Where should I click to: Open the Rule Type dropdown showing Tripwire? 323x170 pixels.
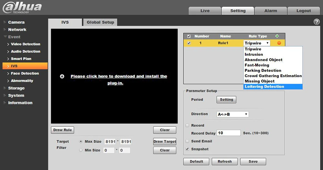257,43
